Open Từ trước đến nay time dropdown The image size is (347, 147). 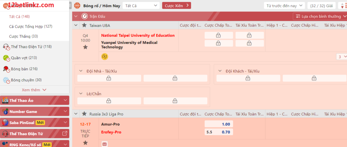pyautogui.click(x=284, y=5)
